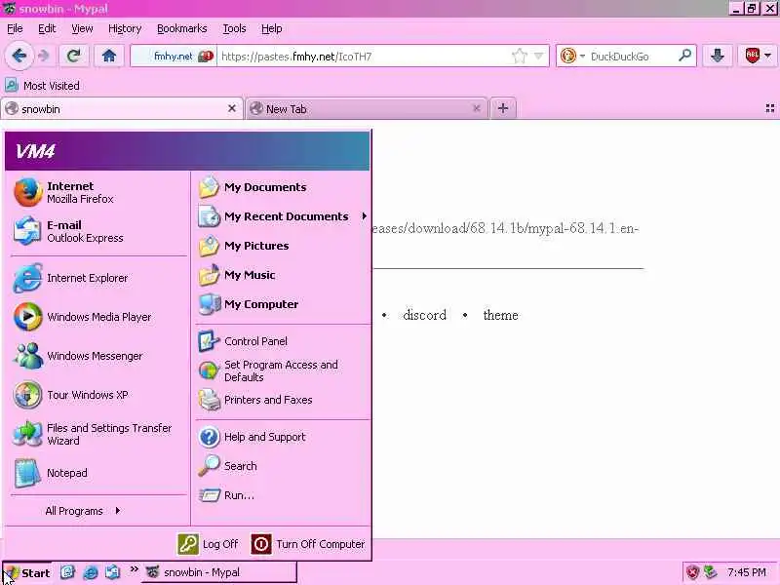This screenshot has height=585, width=780.
Task: Click the ABL adblock shield icon
Action: click(752, 56)
